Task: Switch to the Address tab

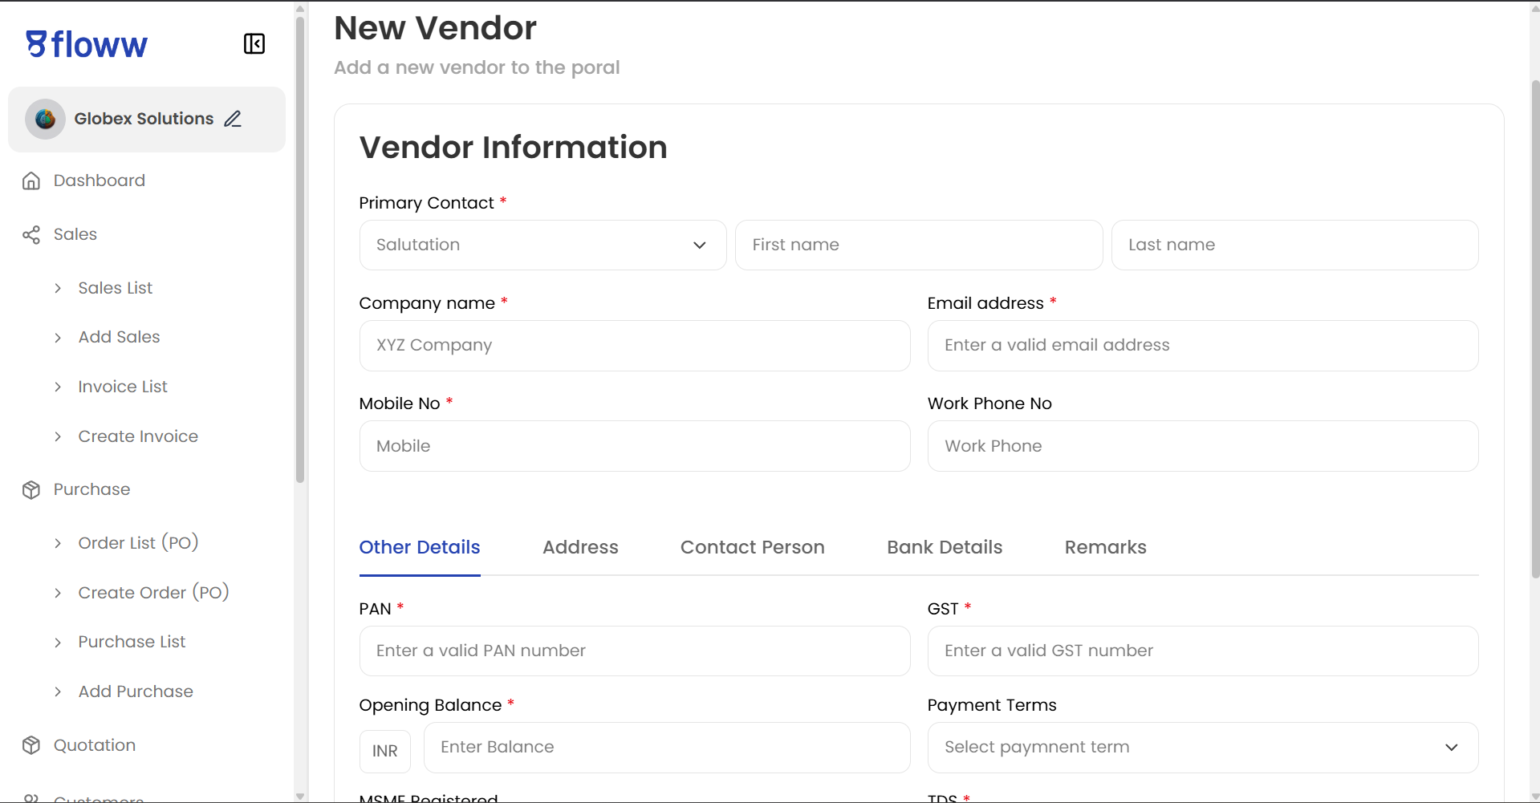Action: pyautogui.click(x=580, y=548)
